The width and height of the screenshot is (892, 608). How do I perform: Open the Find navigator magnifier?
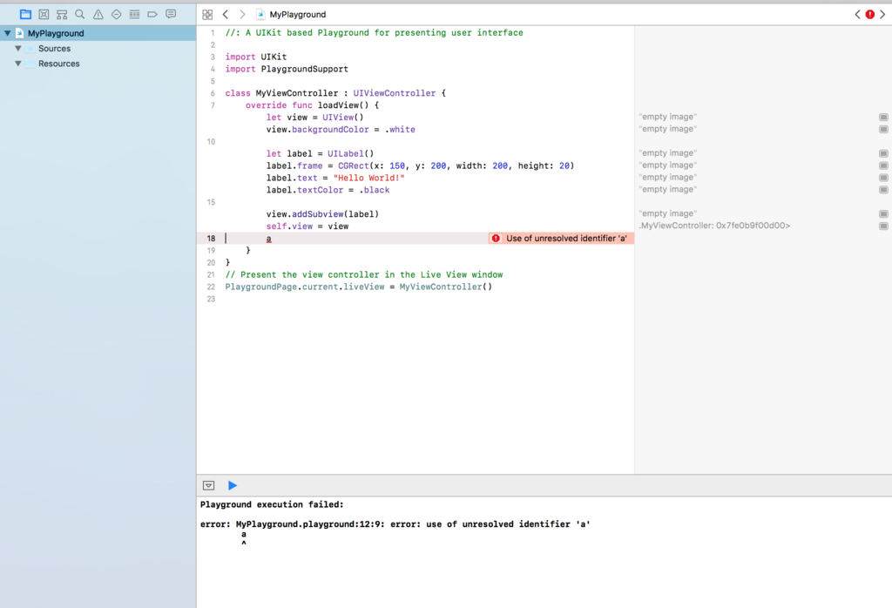pyautogui.click(x=80, y=14)
